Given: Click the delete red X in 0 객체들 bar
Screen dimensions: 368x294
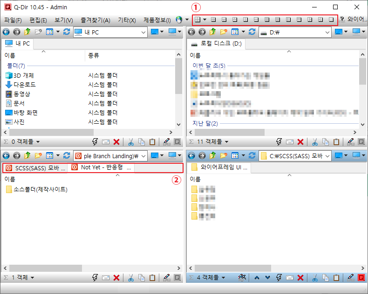Looking at the screenshot, I should pos(116,142).
